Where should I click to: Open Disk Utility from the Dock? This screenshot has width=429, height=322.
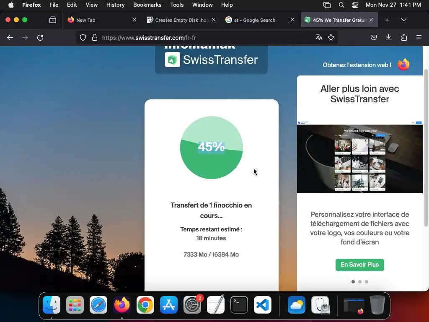[320, 305]
